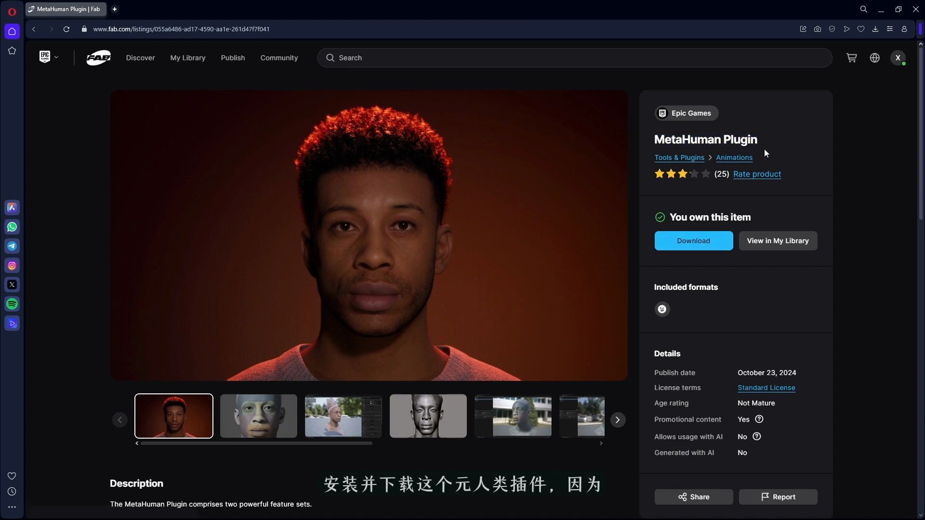This screenshot has height=520, width=925.
Task: Open browser search tabs magnifier
Action: tap(864, 9)
